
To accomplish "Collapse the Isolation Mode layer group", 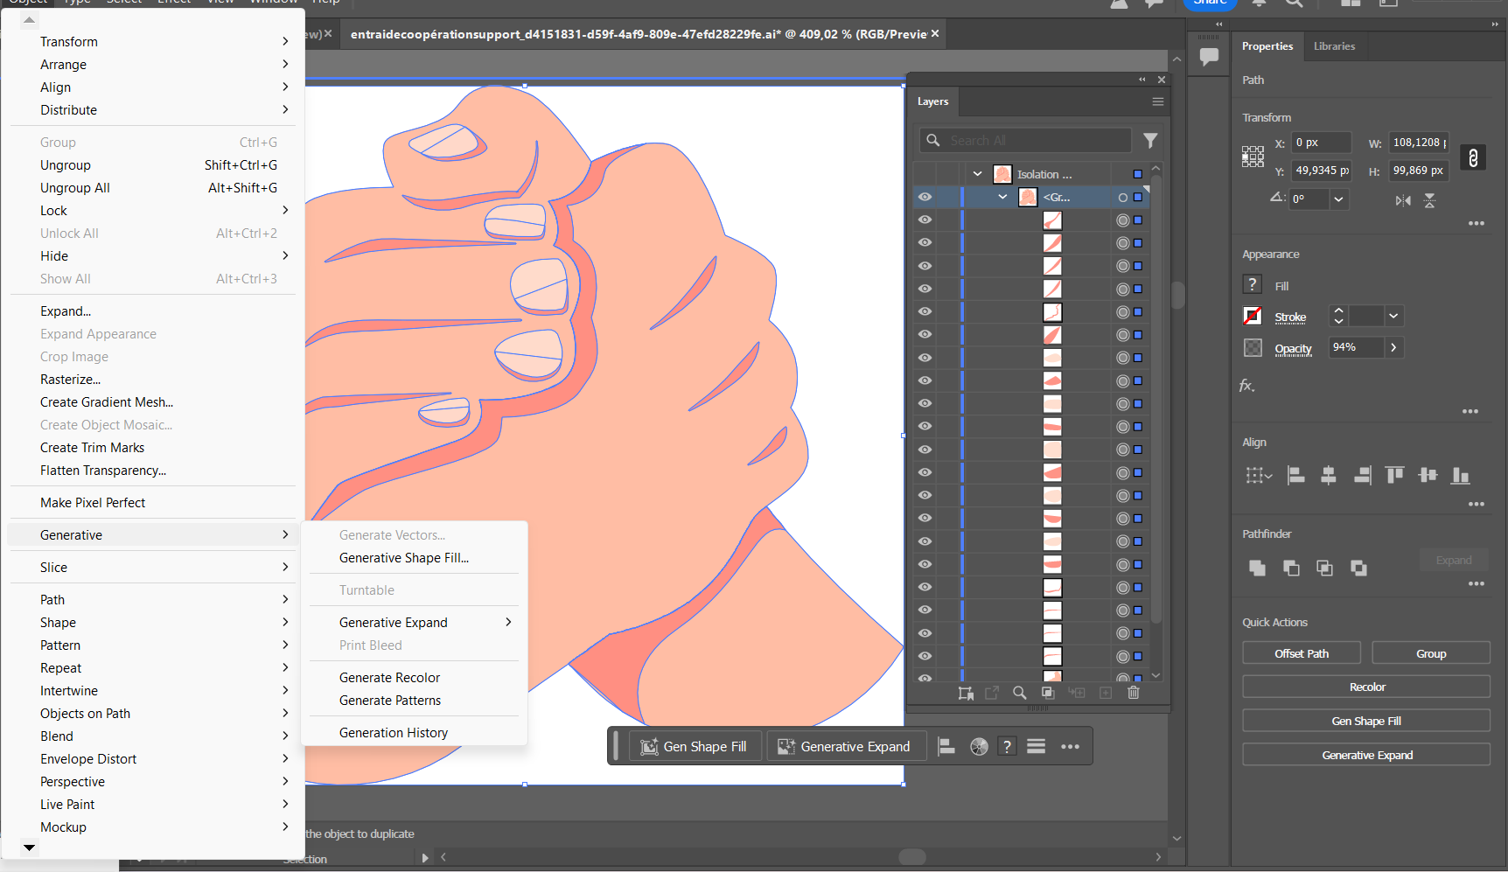I will click(x=977, y=173).
